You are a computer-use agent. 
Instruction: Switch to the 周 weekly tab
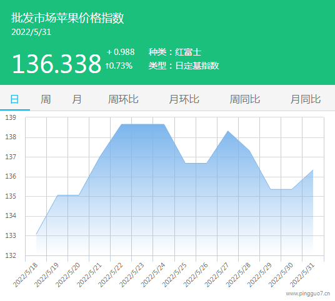pos(46,99)
